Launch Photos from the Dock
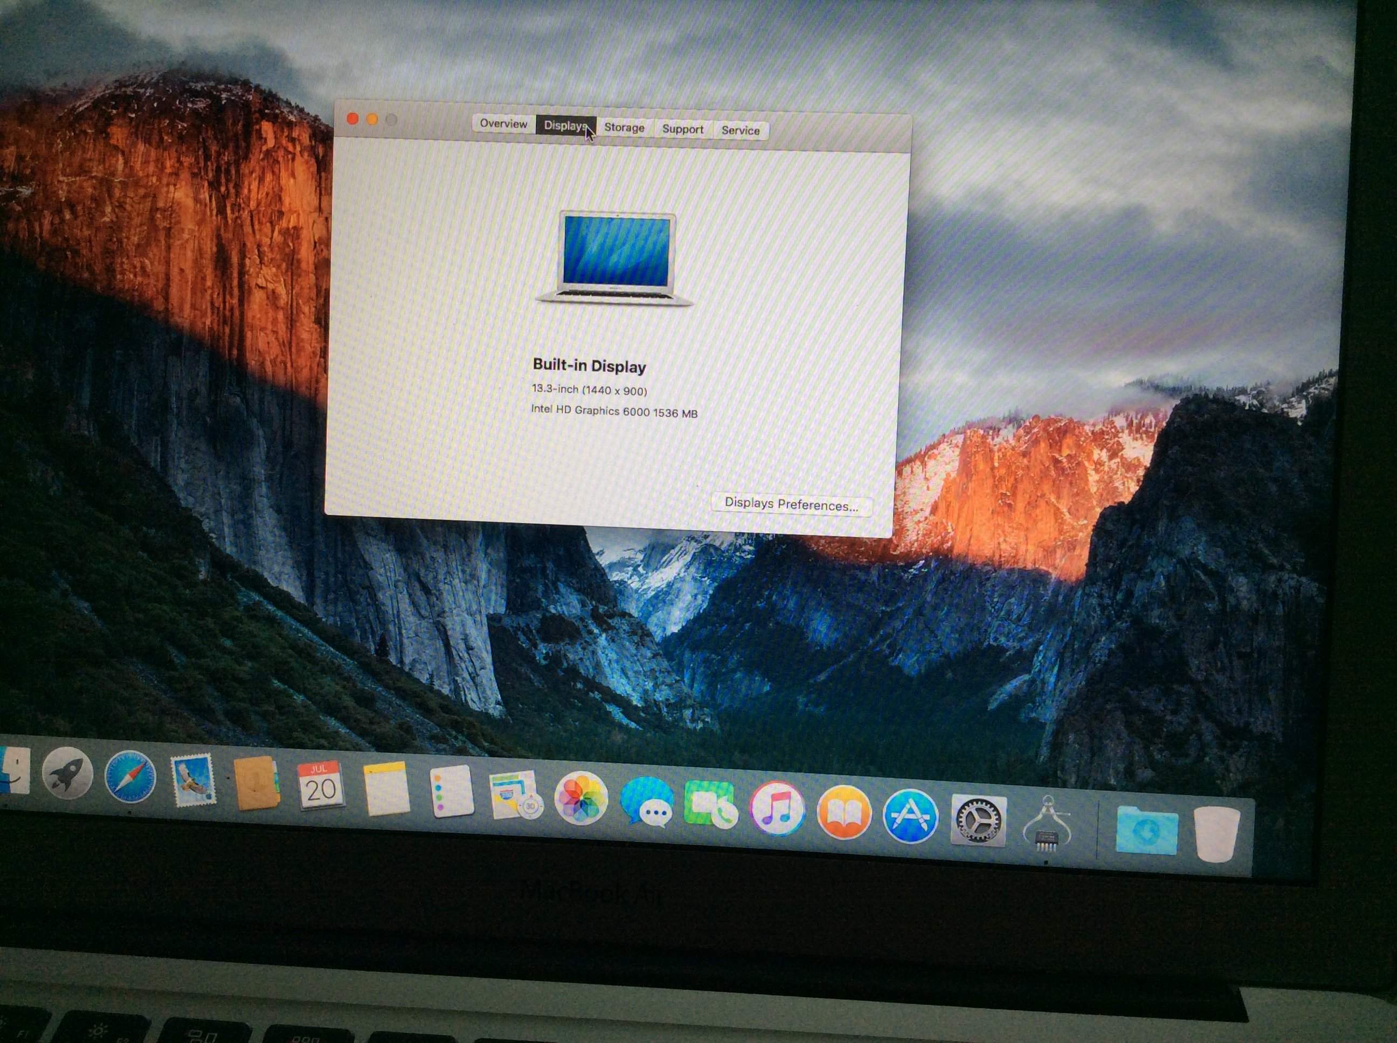 point(580,798)
